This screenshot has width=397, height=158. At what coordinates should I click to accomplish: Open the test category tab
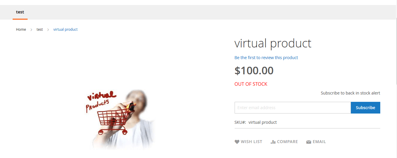(x=20, y=12)
